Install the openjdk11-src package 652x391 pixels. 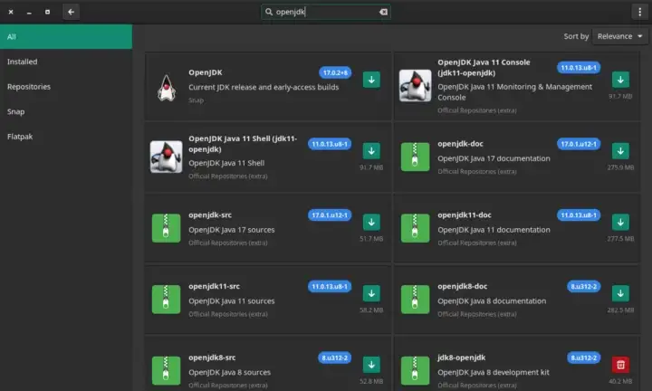tap(371, 293)
